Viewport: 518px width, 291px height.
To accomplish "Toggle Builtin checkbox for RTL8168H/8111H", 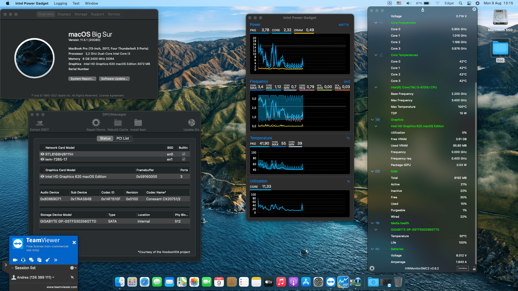I will pyautogui.click(x=184, y=154).
